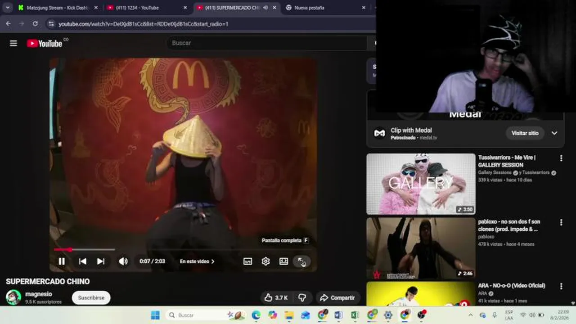Close the Nueva pestaña tab
The width and height of the screenshot is (576, 324).
pyautogui.click(x=364, y=8)
